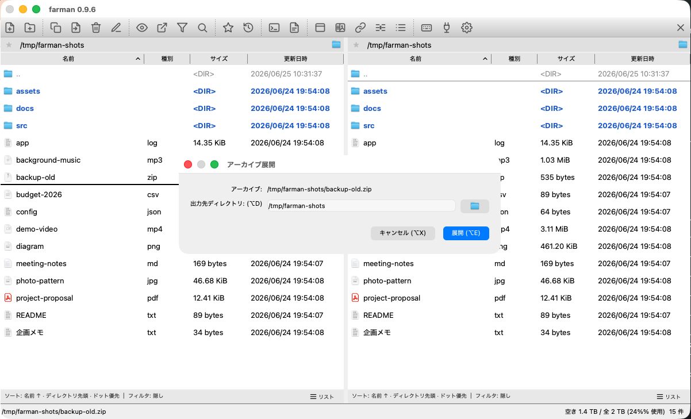Click the right pane サイズ column header
Viewport: 691px width, 419px height.
[x=566, y=59]
